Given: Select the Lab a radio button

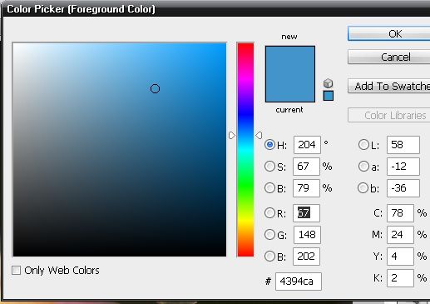Looking at the screenshot, I should tap(363, 167).
